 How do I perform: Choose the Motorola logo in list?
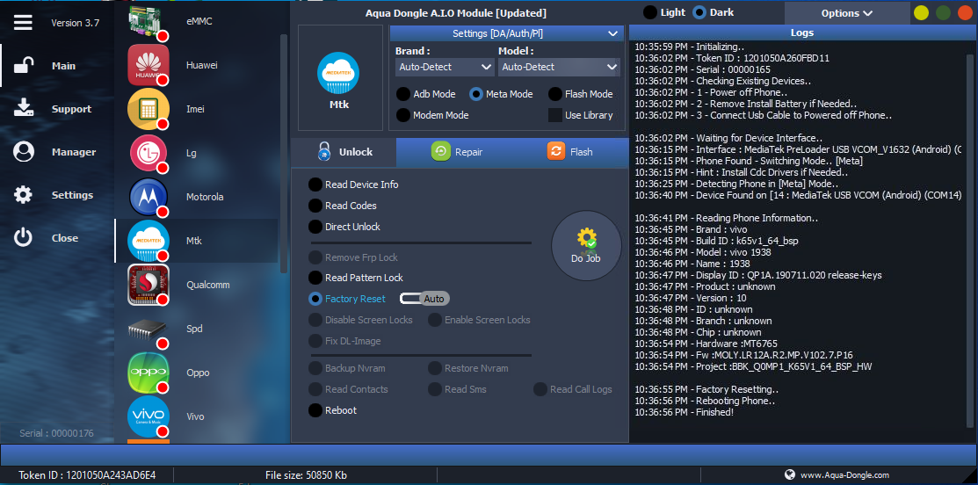click(x=149, y=198)
